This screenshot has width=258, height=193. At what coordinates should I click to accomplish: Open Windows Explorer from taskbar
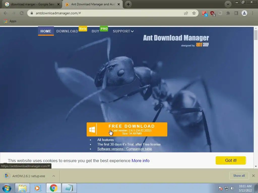point(22,188)
